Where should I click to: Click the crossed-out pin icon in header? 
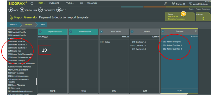(166, 4)
